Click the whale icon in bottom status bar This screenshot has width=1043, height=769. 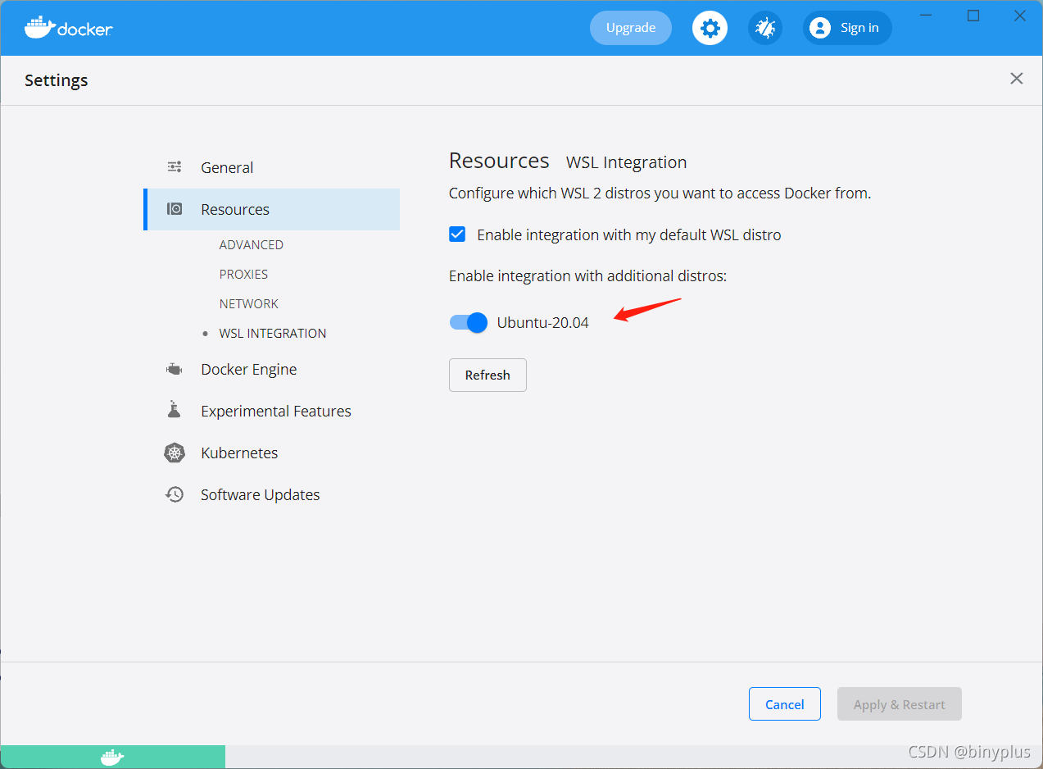tap(112, 757)
